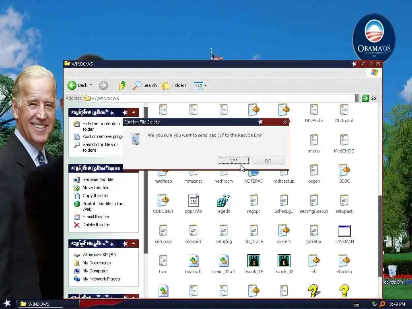This screenshot has height=309, width=412.
Task: Click Add or remove programs link
Action: pos(99,136)
